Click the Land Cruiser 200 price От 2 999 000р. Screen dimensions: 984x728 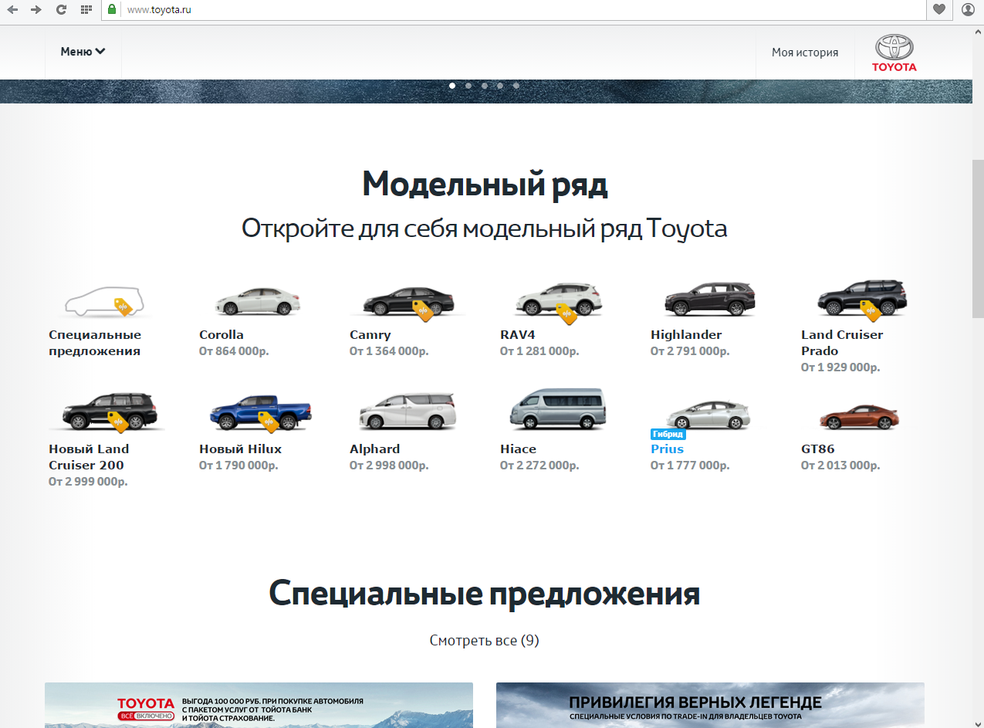pyautogui.click(x=88, y=482)
